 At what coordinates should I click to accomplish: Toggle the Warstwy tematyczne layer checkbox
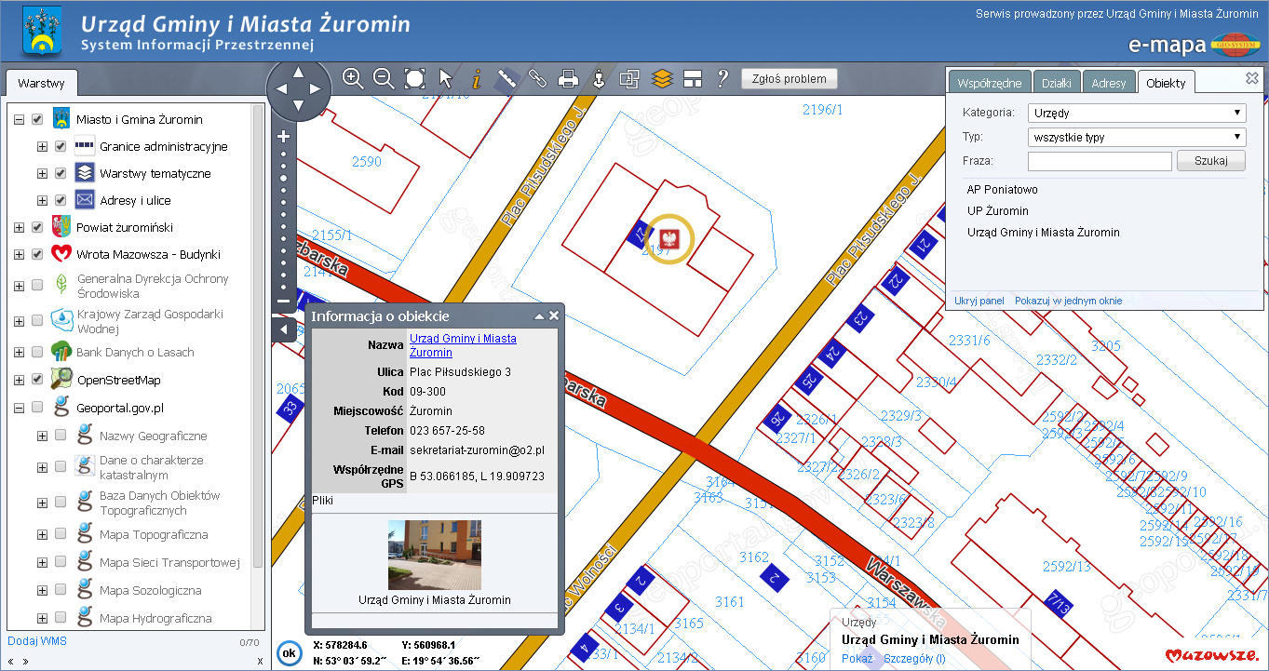point(61,173)
